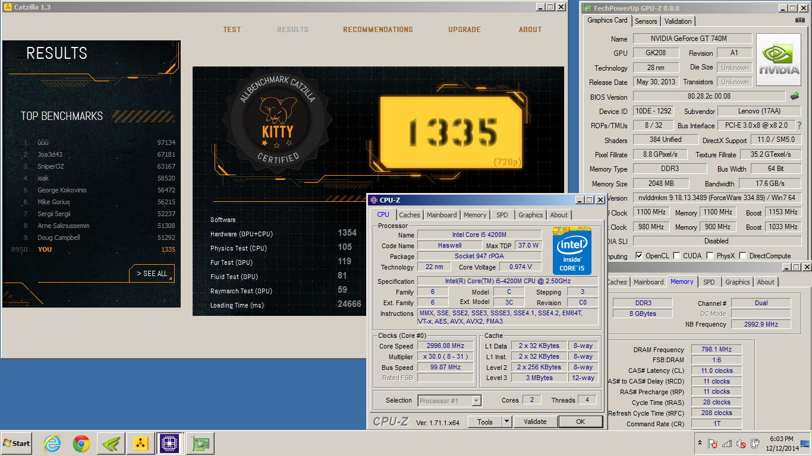Open About tab in the rear CPU-Z window

766,282
